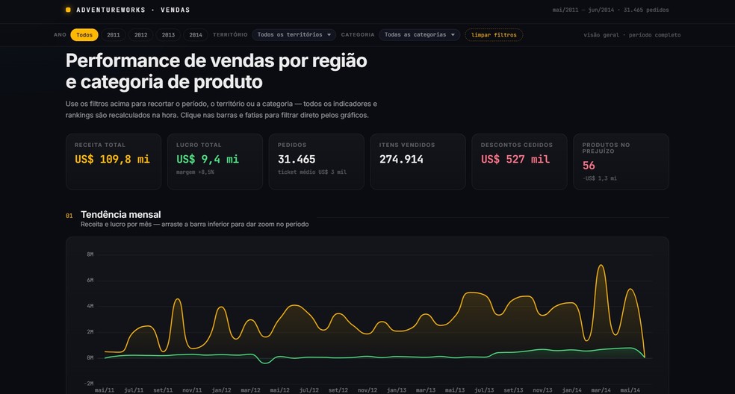Filter by year 2011

point(114,35)
